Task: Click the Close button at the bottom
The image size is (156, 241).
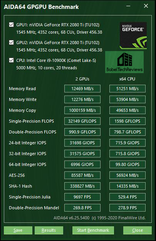Action: 138,230
